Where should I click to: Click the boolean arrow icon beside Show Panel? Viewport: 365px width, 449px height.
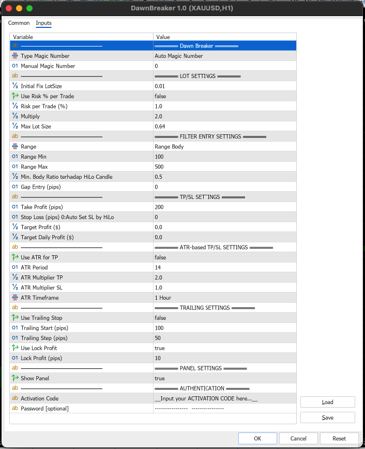(x=15, y=378)
